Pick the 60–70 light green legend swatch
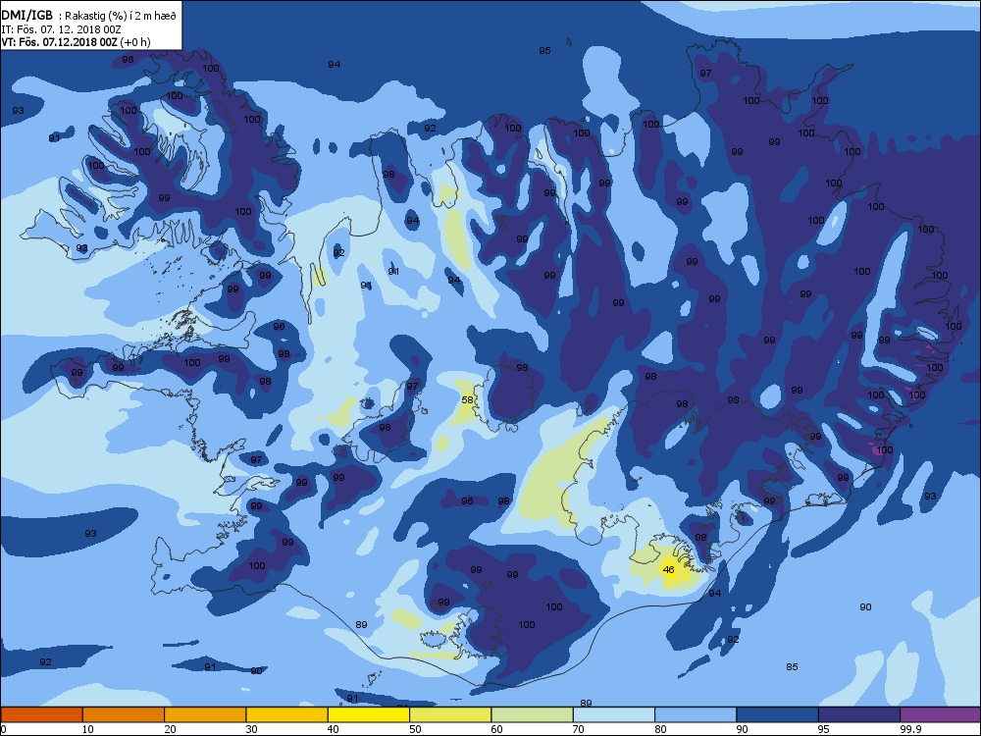 click(533, 714)
